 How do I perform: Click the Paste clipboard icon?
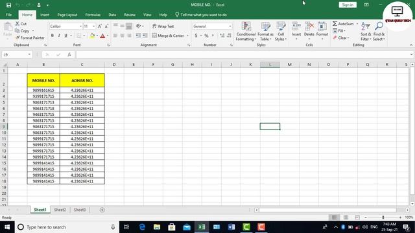[x=8, y=27]
